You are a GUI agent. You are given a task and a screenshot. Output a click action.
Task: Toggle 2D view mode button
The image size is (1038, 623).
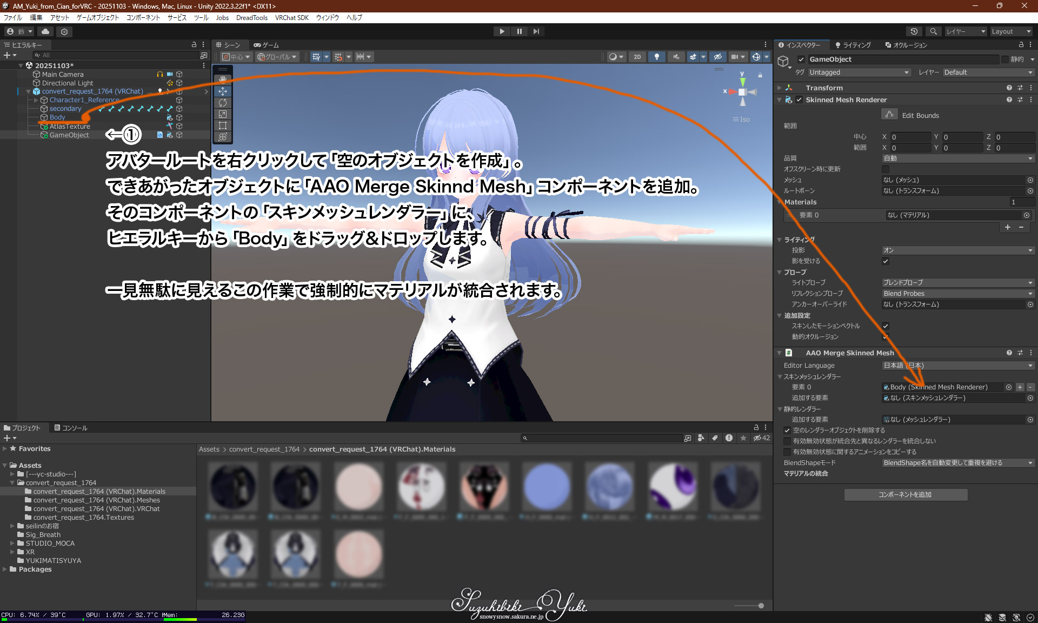tap(637, 57)
